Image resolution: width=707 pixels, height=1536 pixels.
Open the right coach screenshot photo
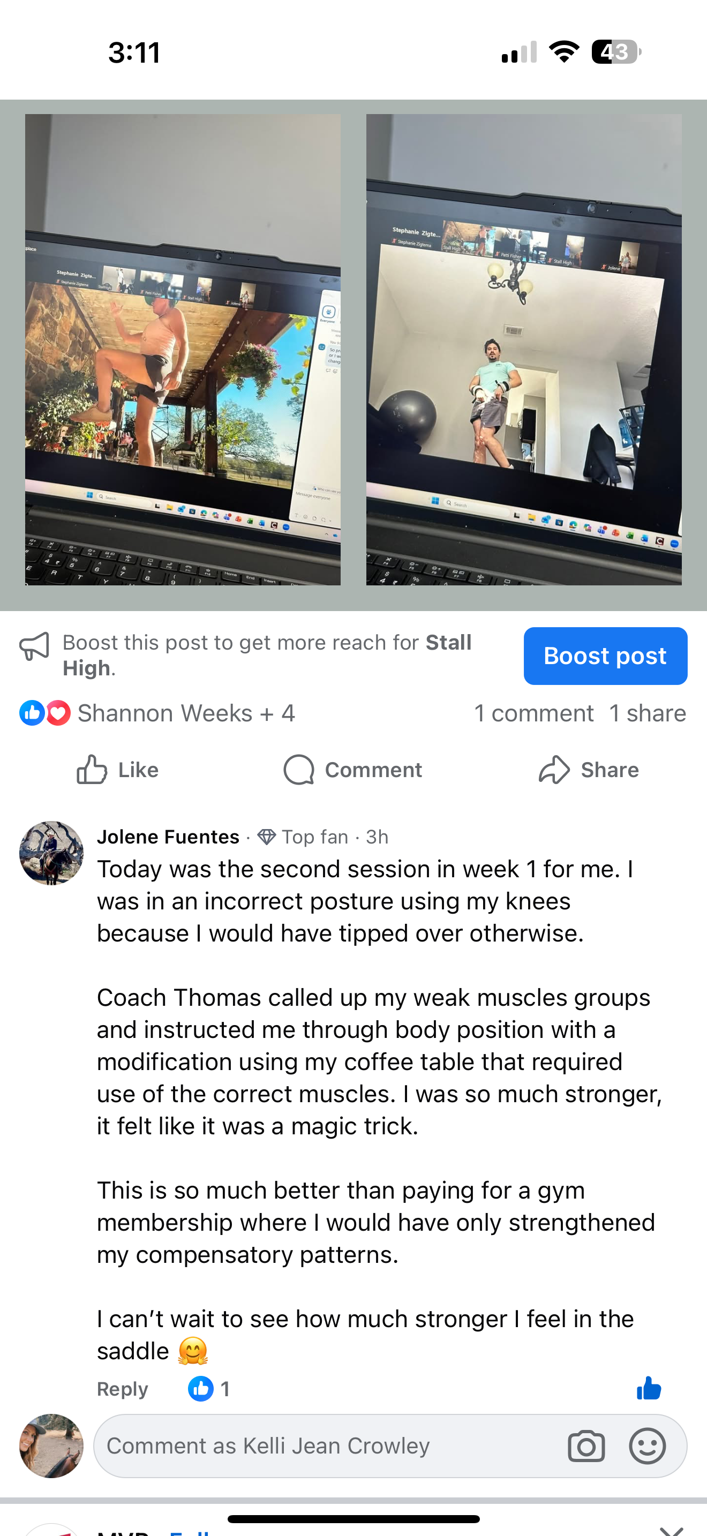524,349
